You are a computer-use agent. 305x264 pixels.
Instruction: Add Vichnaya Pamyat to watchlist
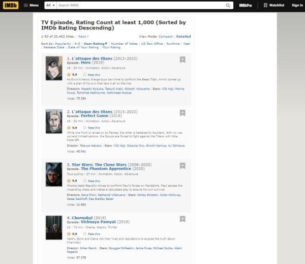[182, 219]
